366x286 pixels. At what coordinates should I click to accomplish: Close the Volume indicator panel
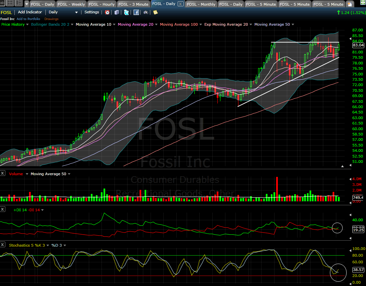coord(3,173)
